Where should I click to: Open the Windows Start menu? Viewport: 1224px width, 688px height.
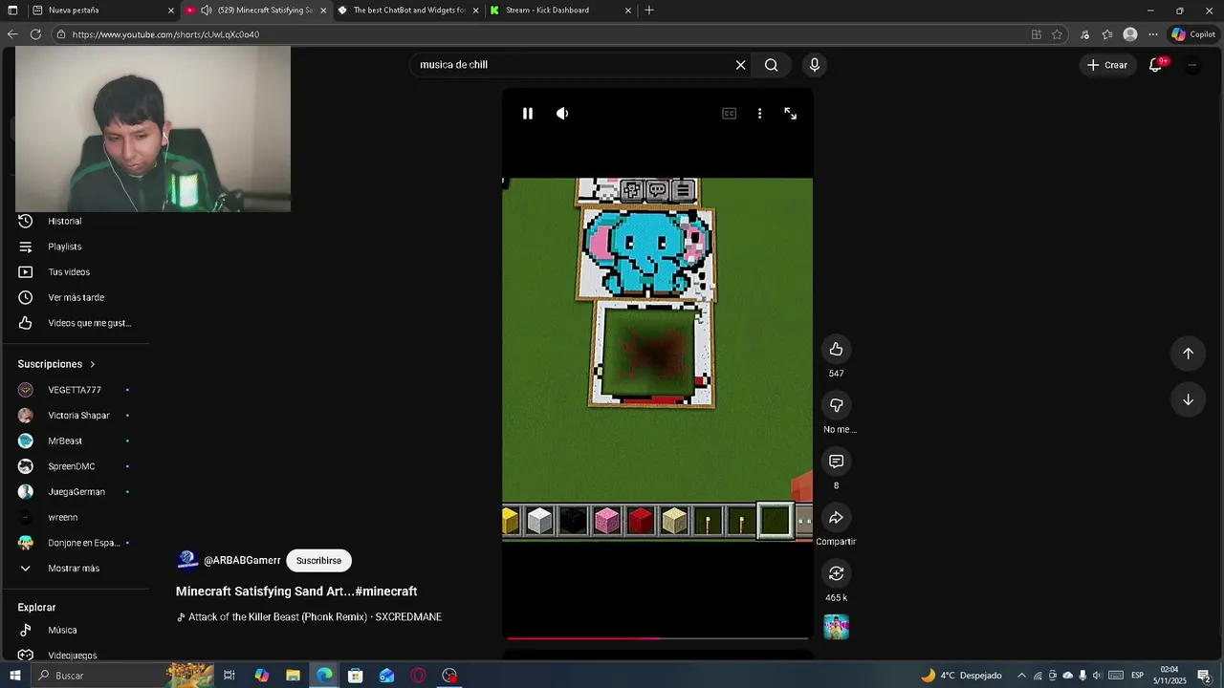(x=14, y=676)
